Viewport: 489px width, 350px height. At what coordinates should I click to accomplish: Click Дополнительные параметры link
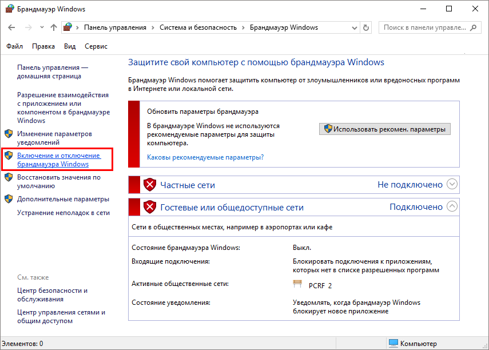pyautogui.click(x=63, y=199)
